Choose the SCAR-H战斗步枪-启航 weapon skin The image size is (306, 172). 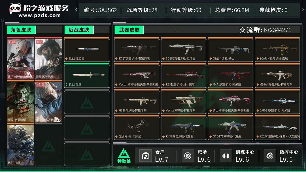click(x=277, y=50)
